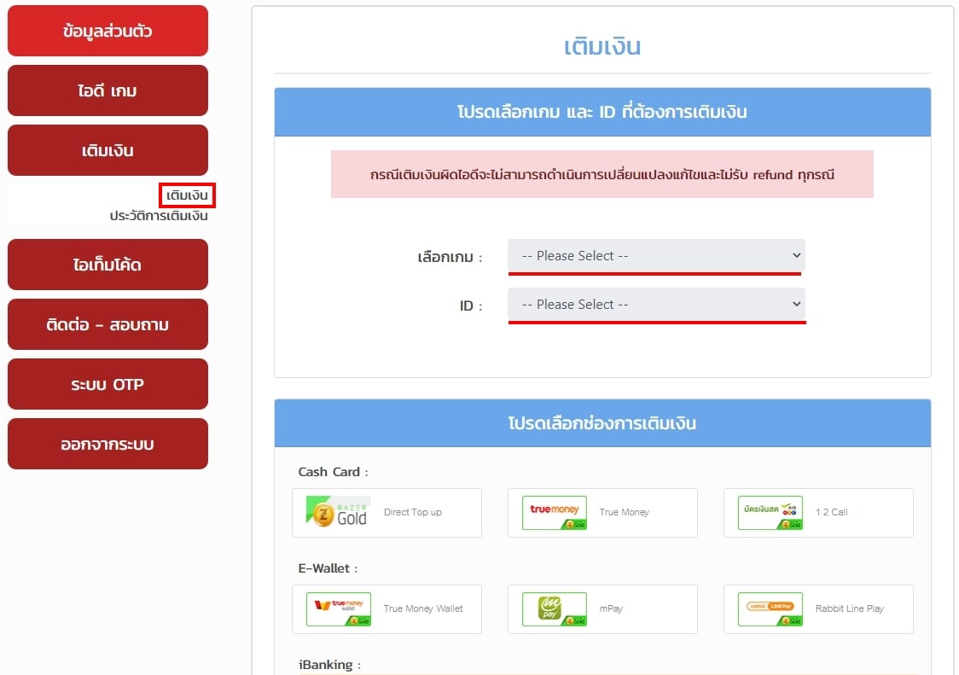Log out with ออกจากระบบ button
Viewport: 959px width, 675px height.
pyautogui.click(x=108, y=444)
